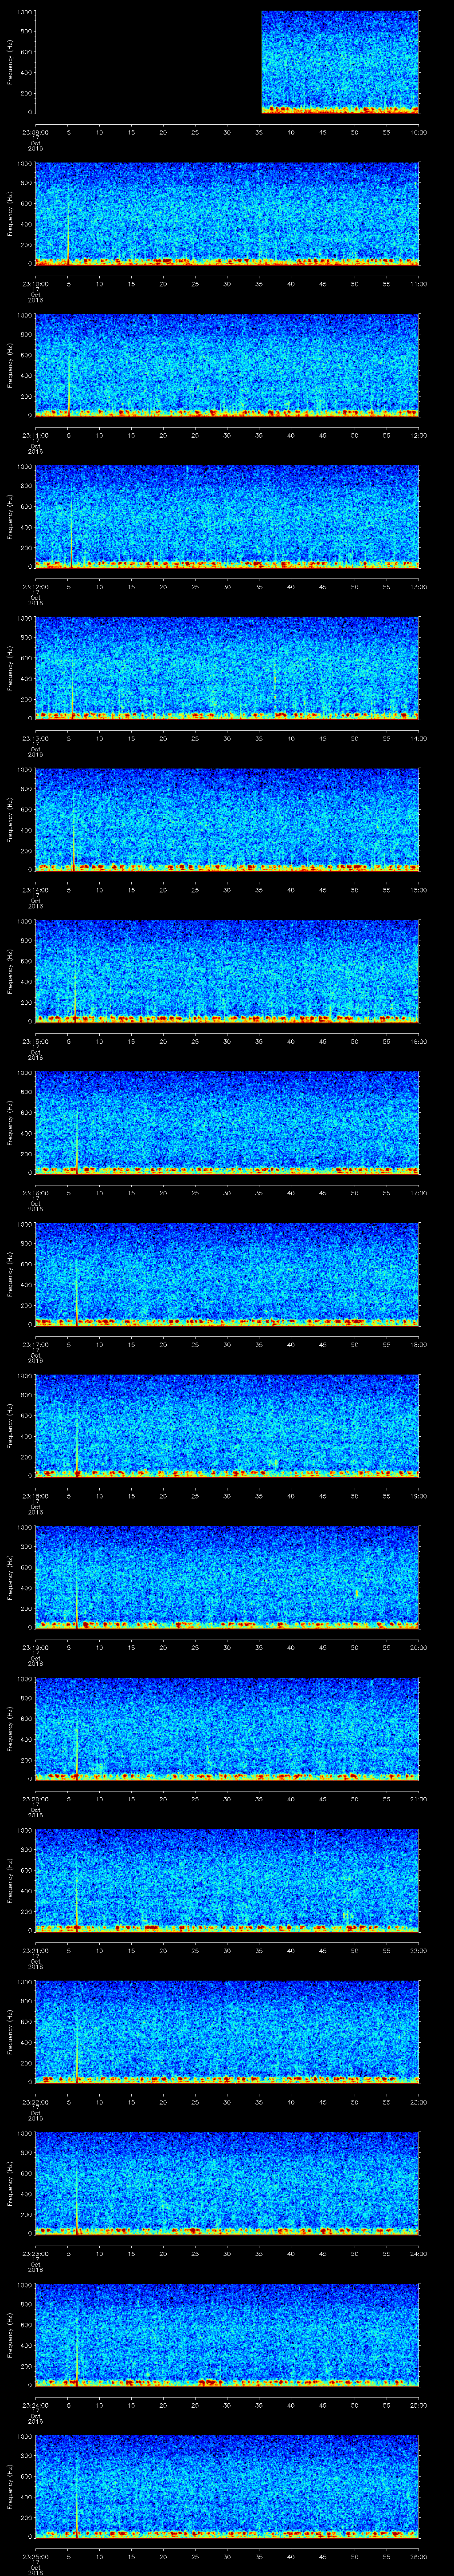Click the black empty region in first spectrogram
Image resolution: width=454 pixels, height=2576 pixels.
(148, 62)
